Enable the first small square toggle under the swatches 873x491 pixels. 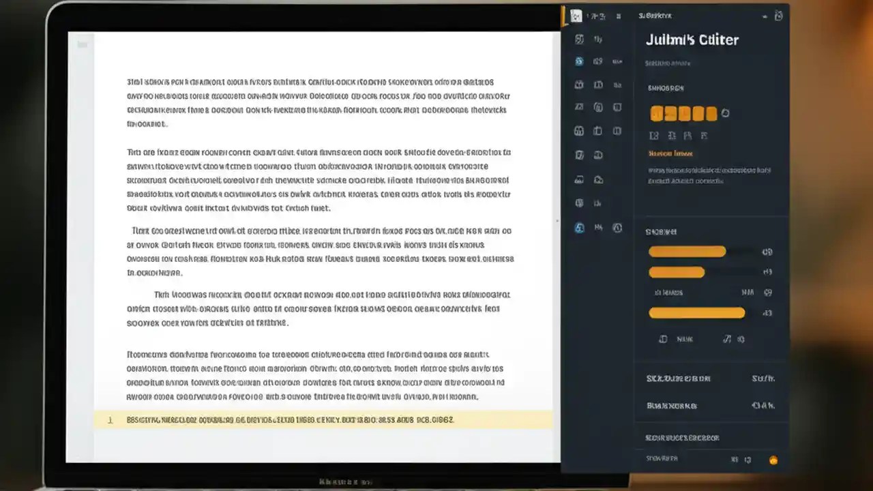[x=653, y=136]
